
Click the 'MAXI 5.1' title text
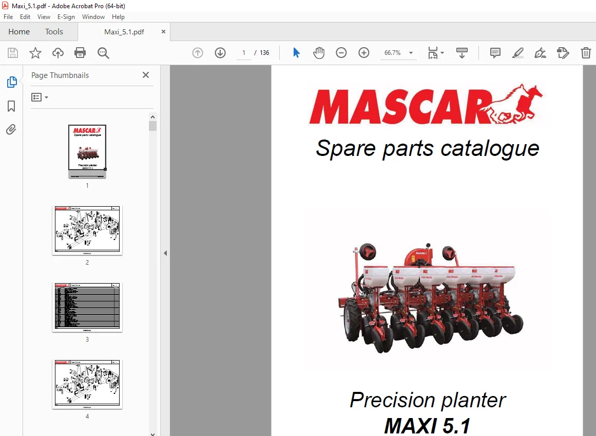(427, 426)
